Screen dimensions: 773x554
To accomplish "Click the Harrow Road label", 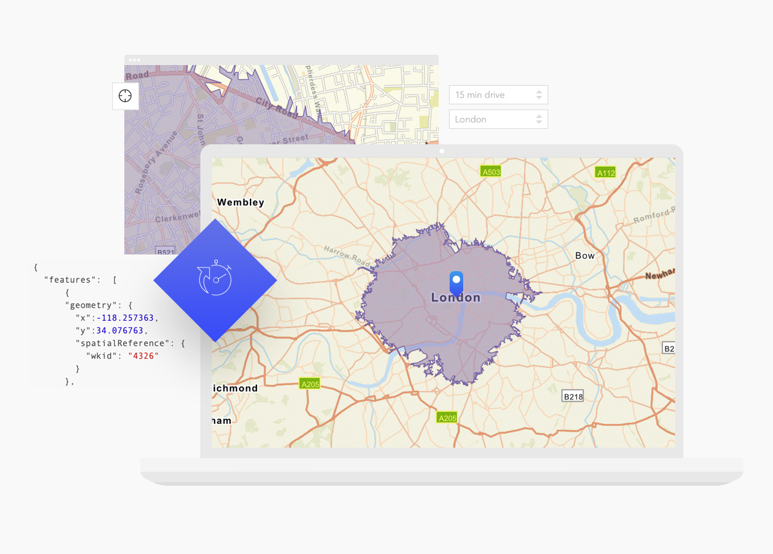I will [348, 256].
